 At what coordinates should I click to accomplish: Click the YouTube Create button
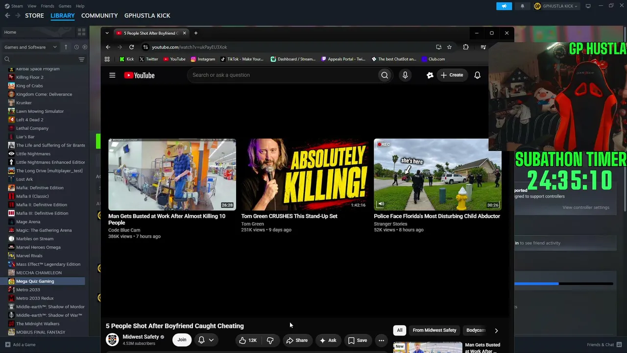click(452, 75)
